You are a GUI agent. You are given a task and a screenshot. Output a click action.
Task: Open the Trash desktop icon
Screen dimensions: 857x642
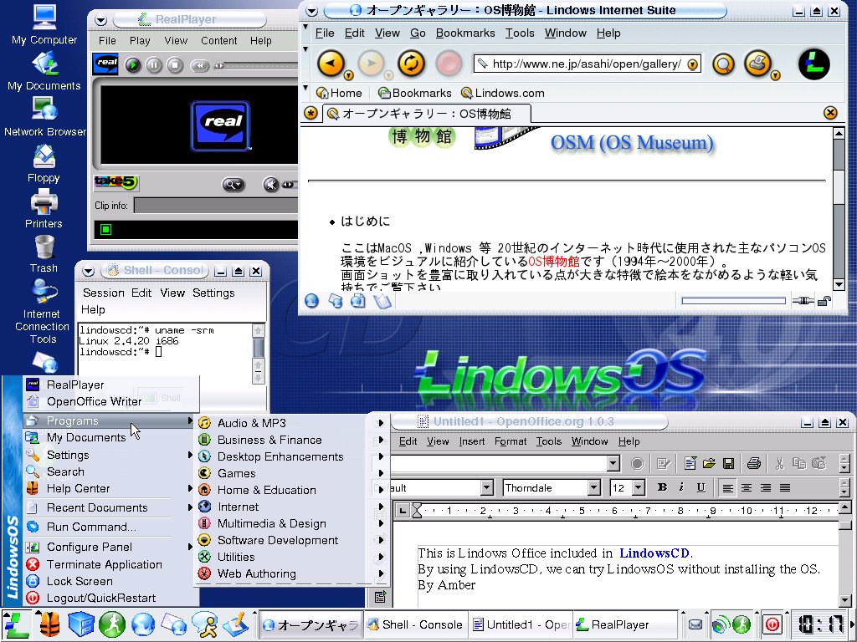point(44,254)
